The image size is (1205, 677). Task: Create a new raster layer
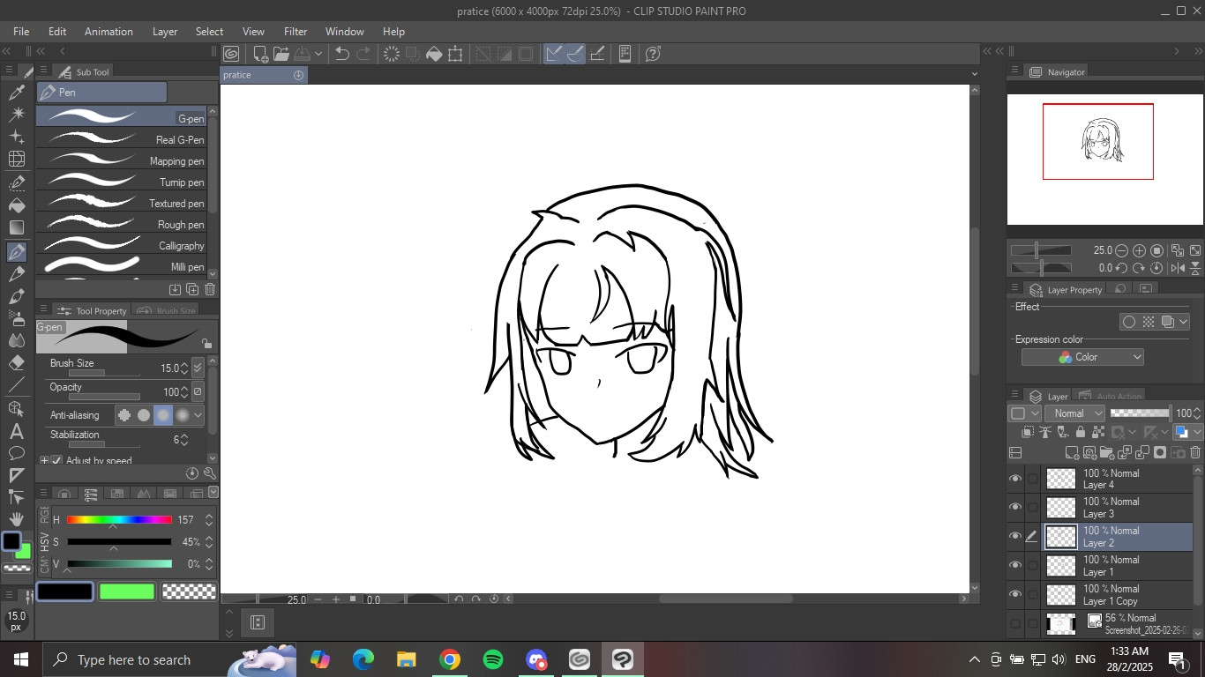click(x=1072, y=452)
